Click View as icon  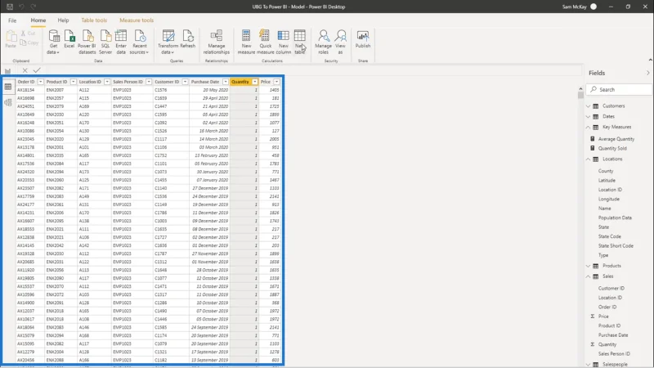click(x=340, y=42)
